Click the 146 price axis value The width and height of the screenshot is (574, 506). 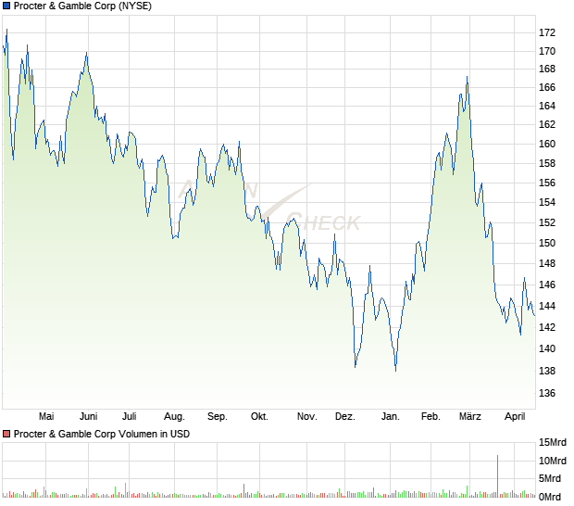[547, 285]
